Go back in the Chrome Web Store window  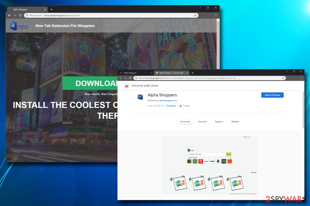tap(121, 78)
